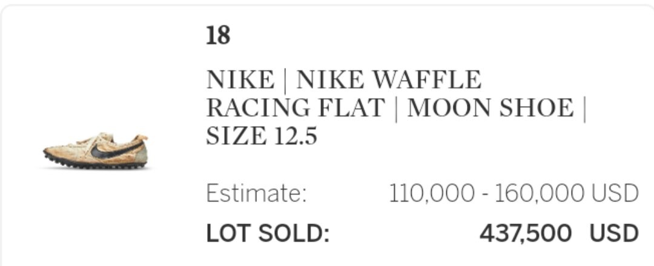
Task: Click the RACING FLAT text
Action: pos(296,108)
